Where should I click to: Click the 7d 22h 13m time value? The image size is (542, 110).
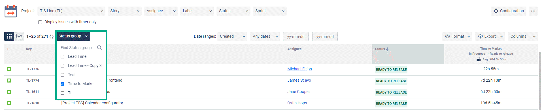491,80
